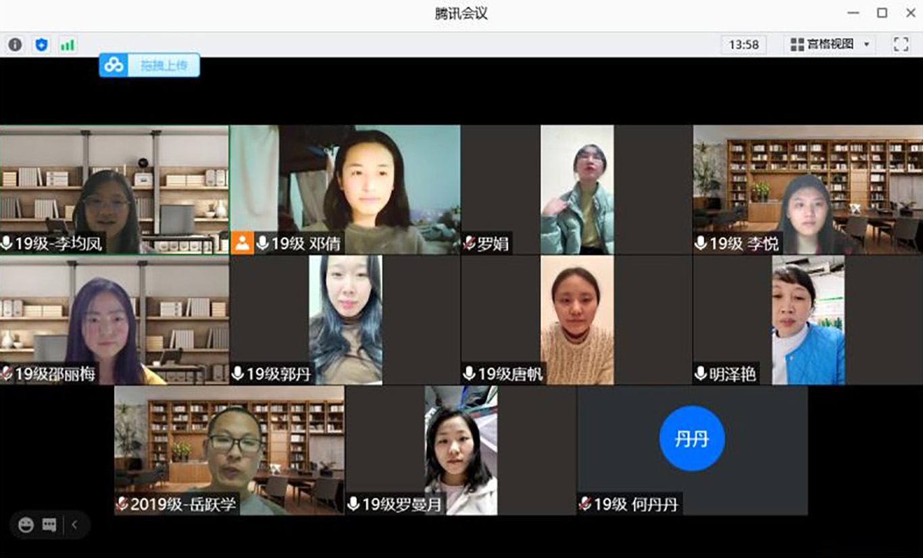Click the blue 丹丹 avatar circle
Screen dimensions: 923x558
point(692,438)
